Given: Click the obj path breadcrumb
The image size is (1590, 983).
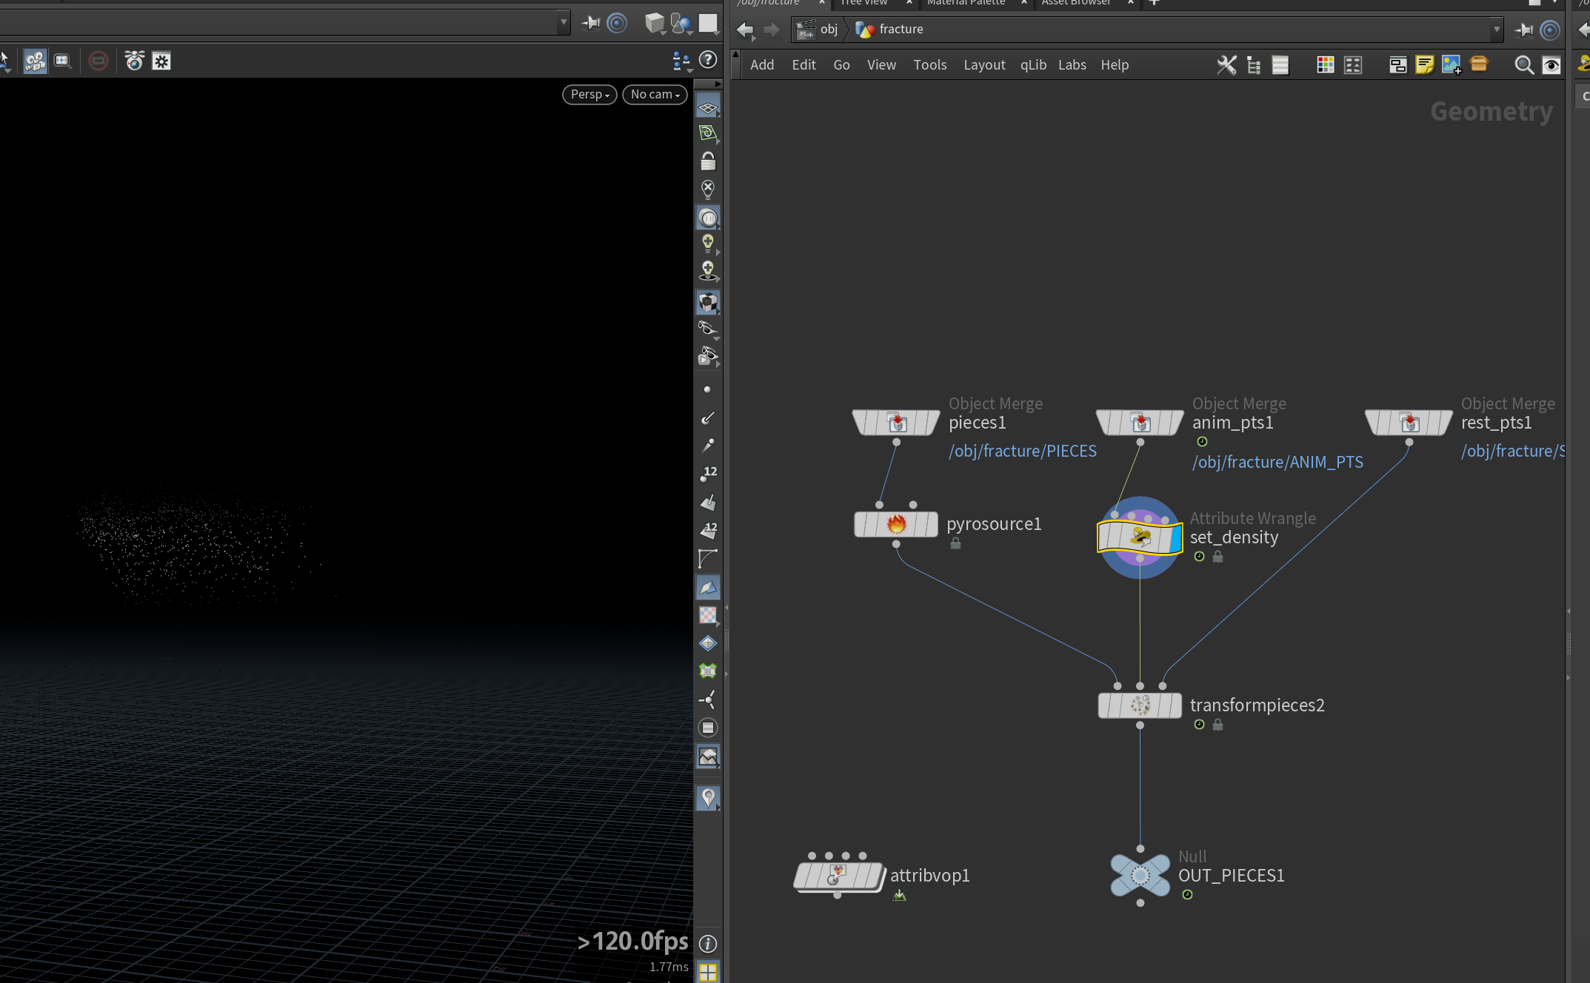Looking at the screenshot, I should [x=818, y=30].
